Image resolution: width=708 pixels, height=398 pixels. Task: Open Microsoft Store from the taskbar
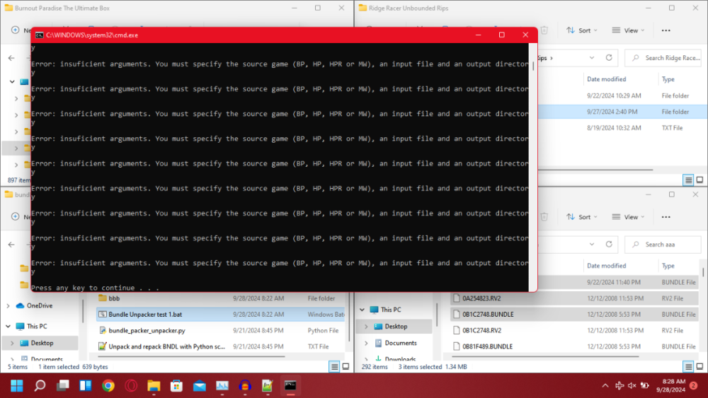[x=176, y=386]
